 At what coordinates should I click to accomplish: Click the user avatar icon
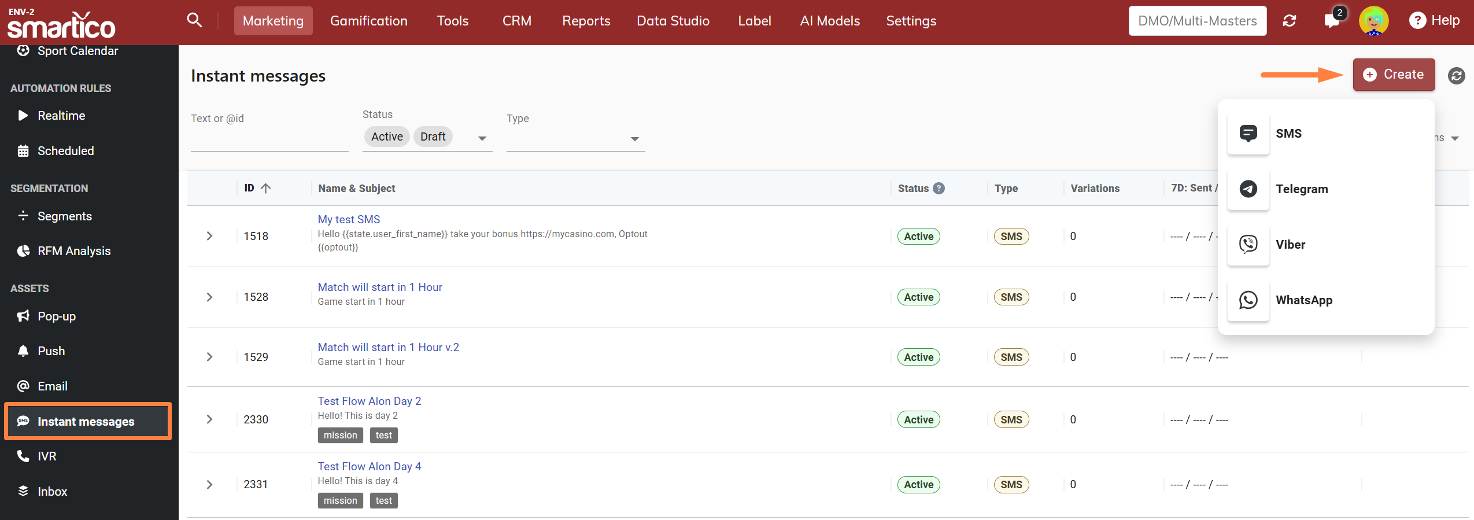tap(1373, 21)
